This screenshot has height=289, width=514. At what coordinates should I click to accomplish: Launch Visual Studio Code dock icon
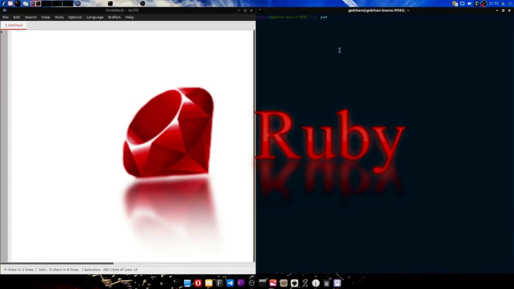[x=230, y=283]
